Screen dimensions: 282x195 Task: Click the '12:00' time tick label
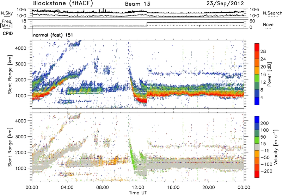(x=138, y=188)
